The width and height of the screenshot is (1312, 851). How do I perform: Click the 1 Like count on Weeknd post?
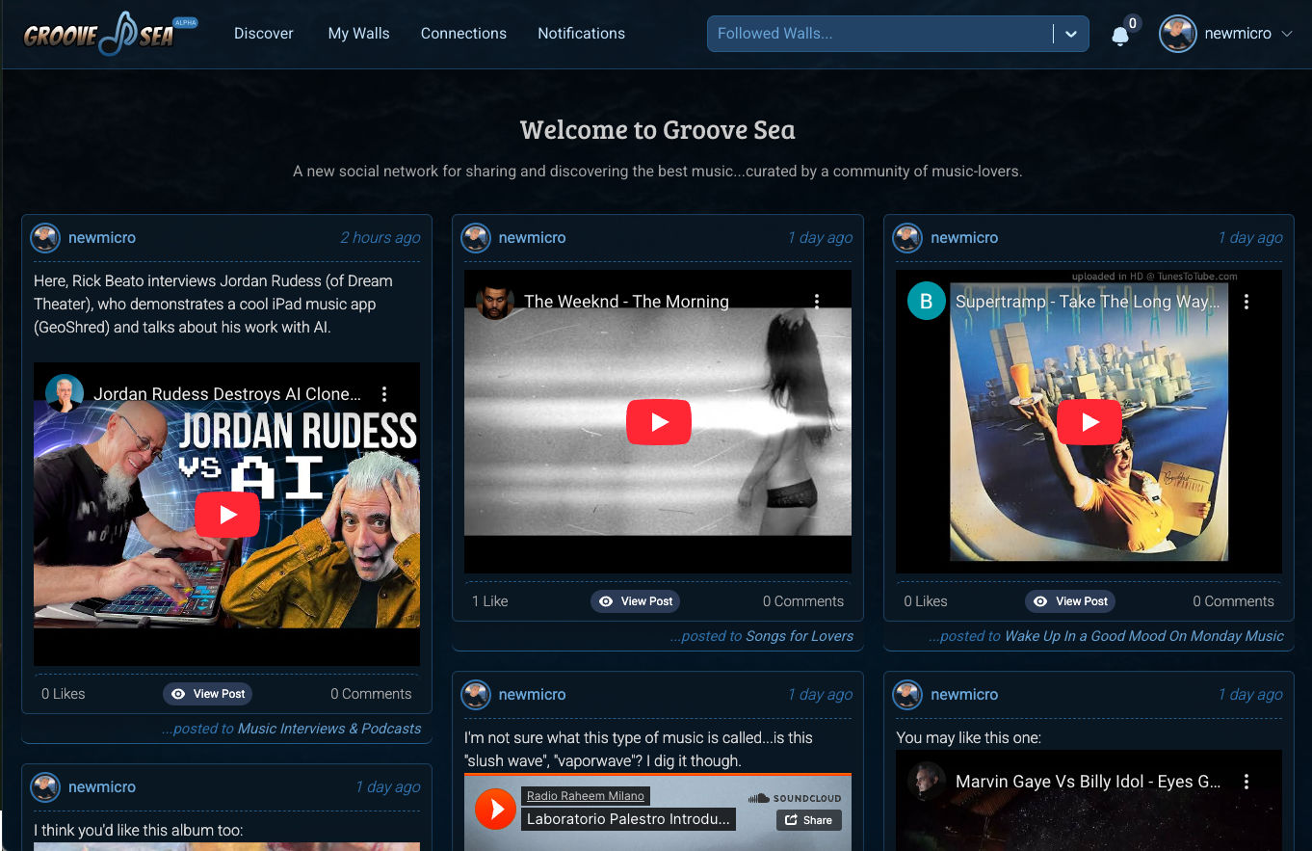click(489, 601)
